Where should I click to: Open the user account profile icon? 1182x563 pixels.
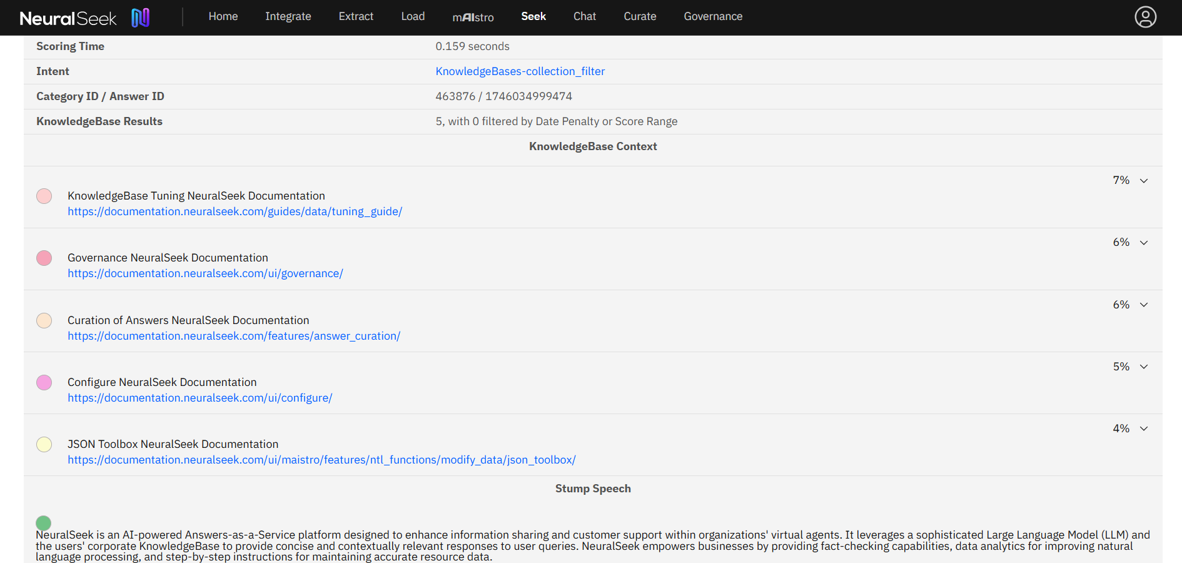[1145, 17]
